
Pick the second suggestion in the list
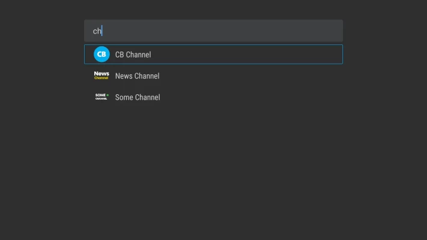(213, 76)
